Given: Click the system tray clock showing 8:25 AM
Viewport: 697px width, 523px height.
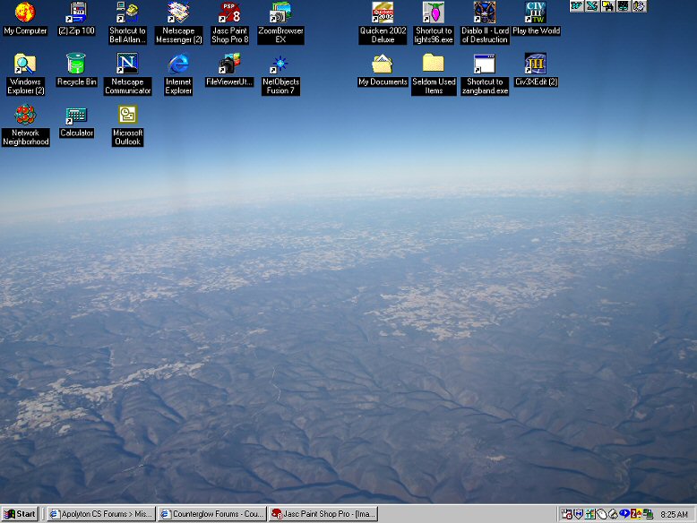Looking at the screenshot, I should click(x=674, y=515).
